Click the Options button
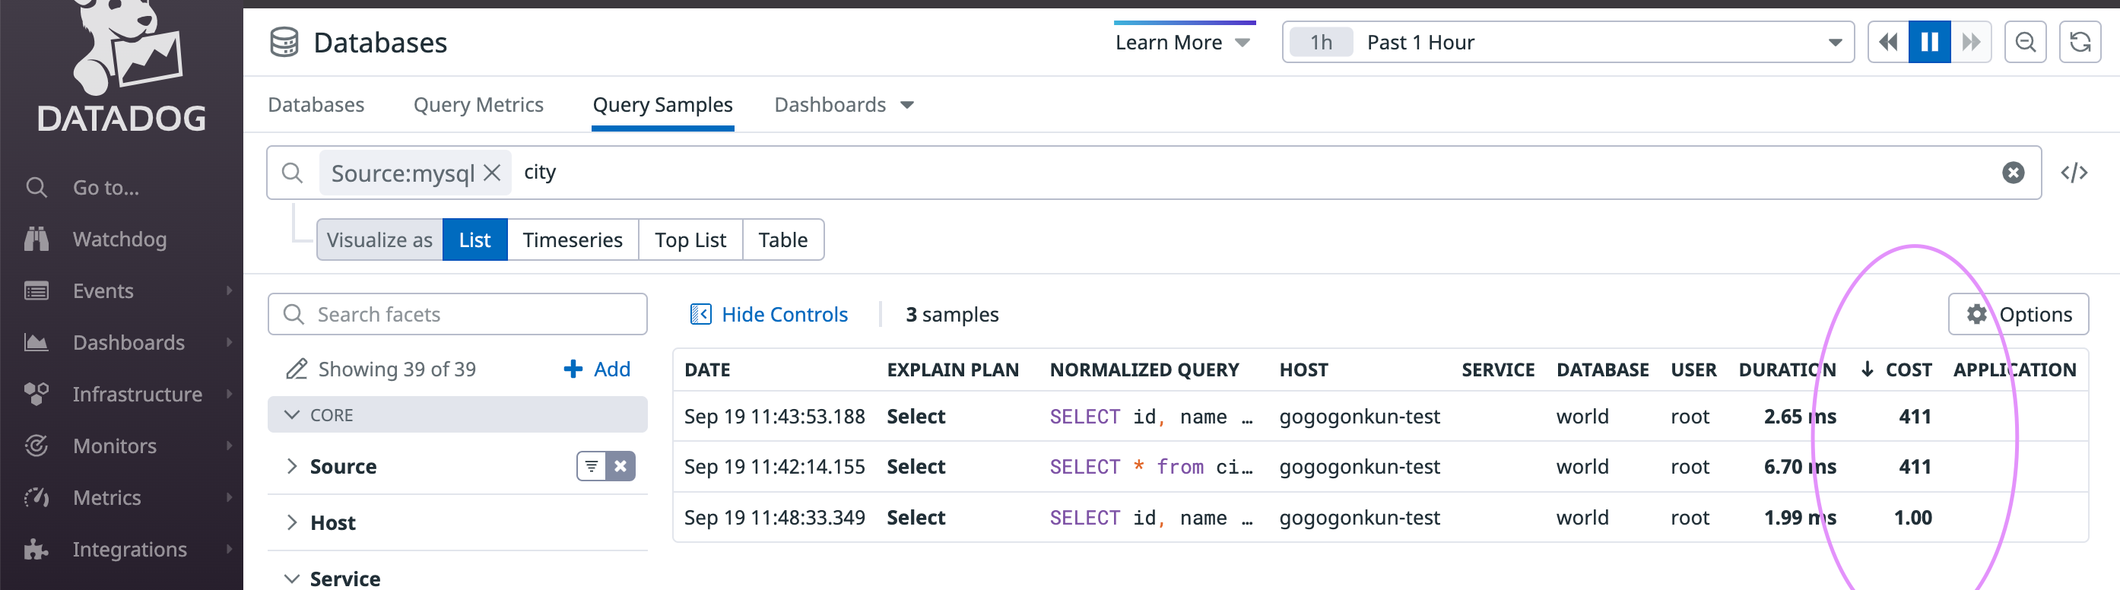 click(2018, 314)
